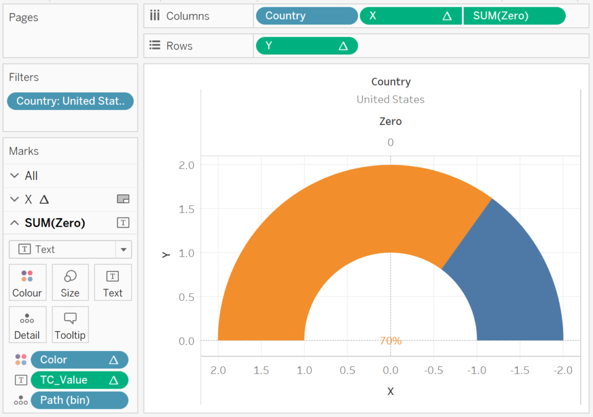
Task: Click the detail icon beside Path (bin) pill
Action: pyautogui.click(x=21, y=400)
